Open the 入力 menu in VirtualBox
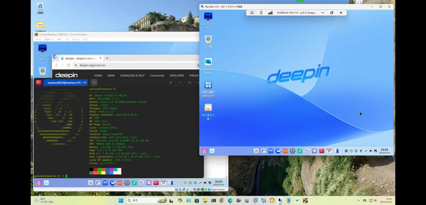The width and height of the screenshot is (426, 205). pos(67,39)
